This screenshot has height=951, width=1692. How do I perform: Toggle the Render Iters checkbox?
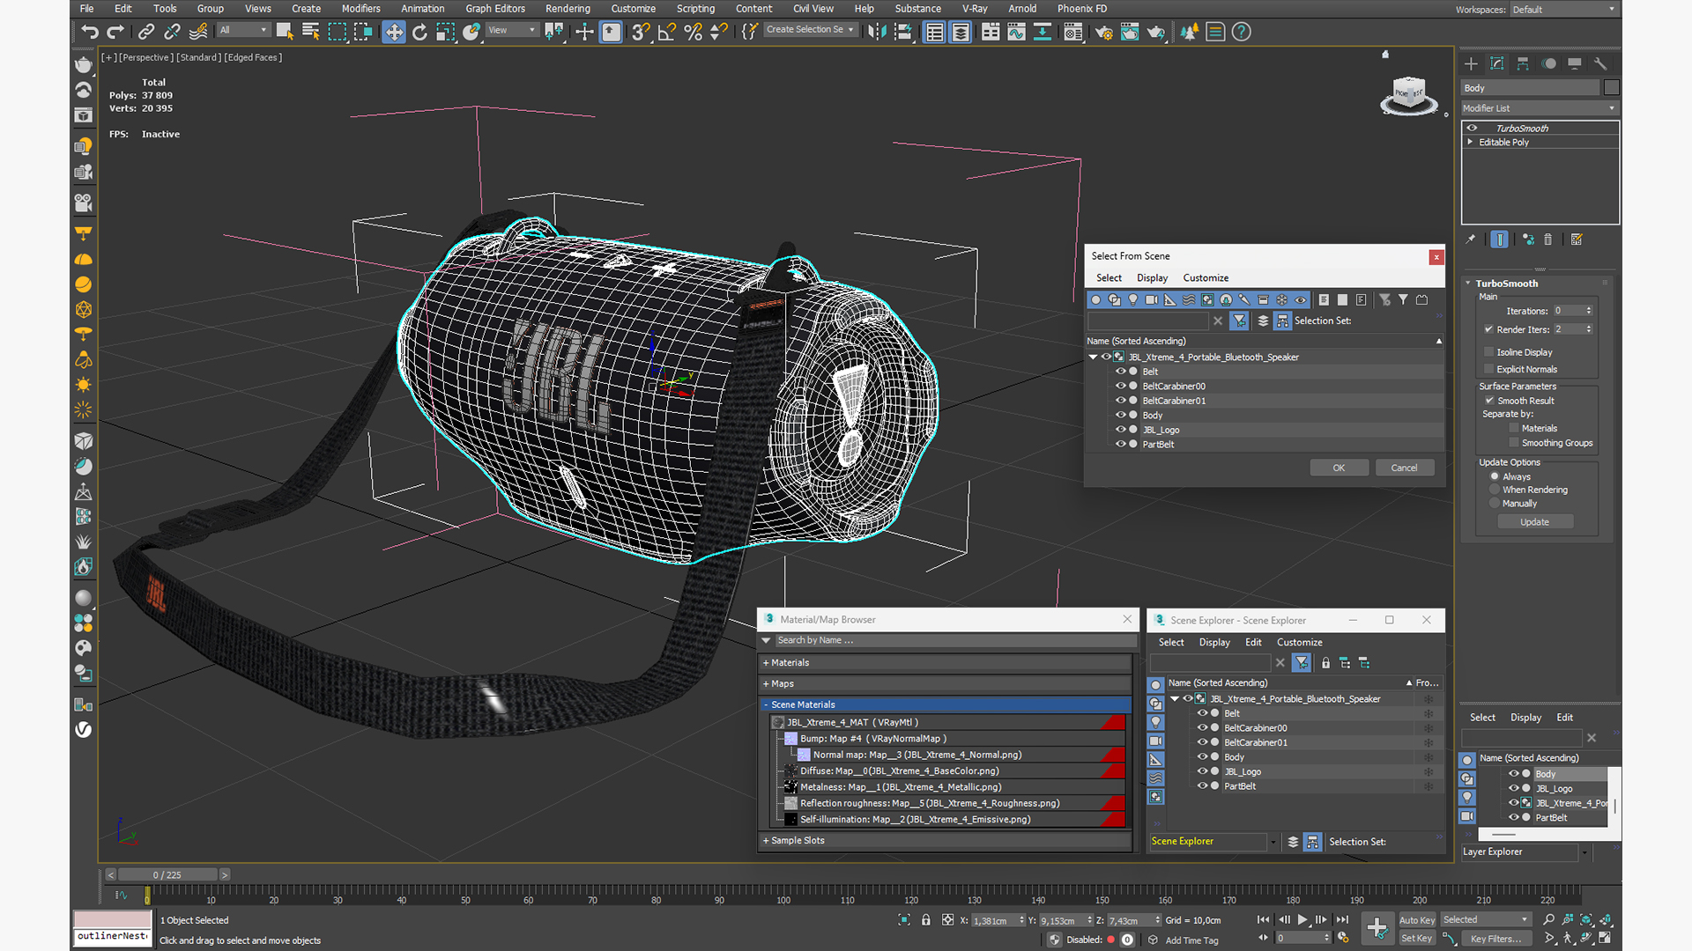point(1488,329)
